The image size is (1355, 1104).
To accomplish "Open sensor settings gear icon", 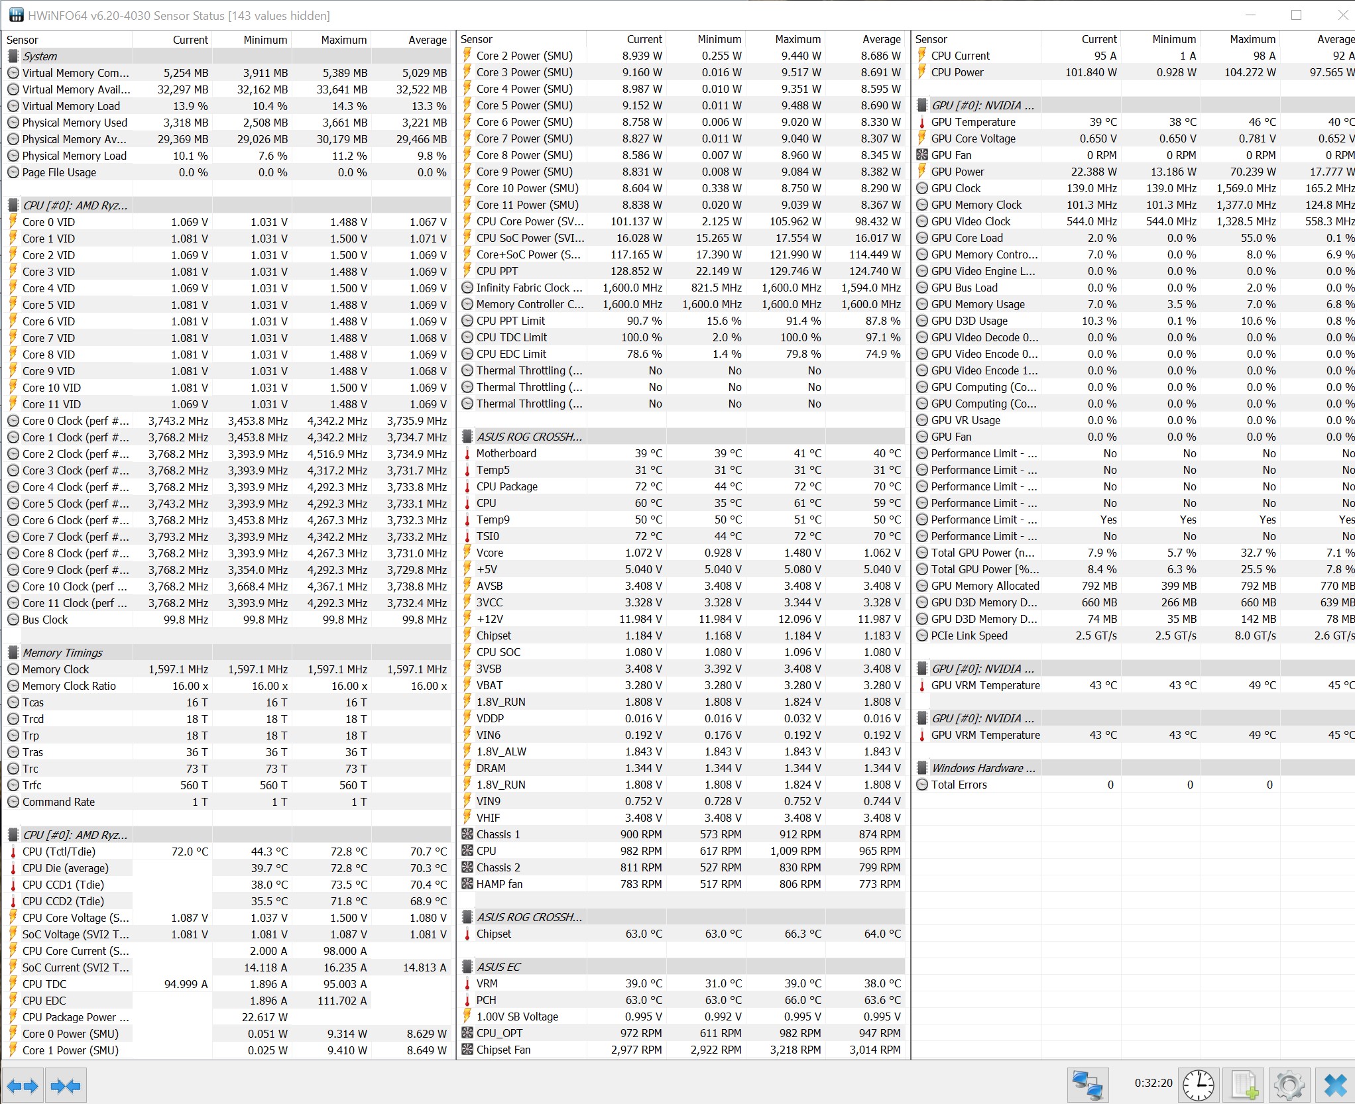I will click(x=1289, y=1085).
